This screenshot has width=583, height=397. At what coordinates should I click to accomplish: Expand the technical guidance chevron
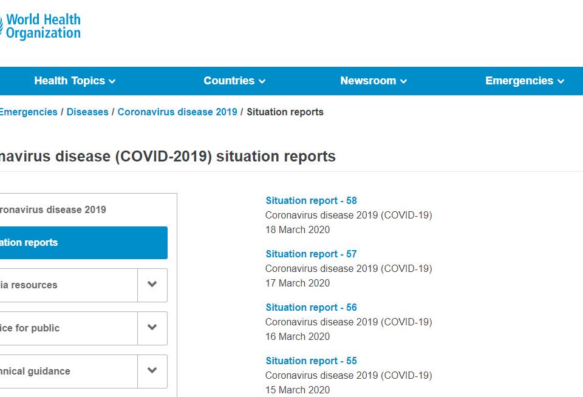(x=152, y=372)
